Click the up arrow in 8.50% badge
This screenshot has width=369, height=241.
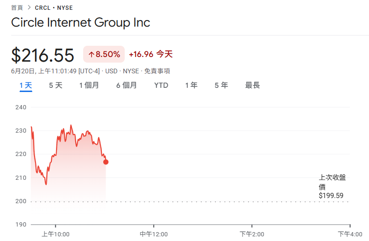coord(91,55)
